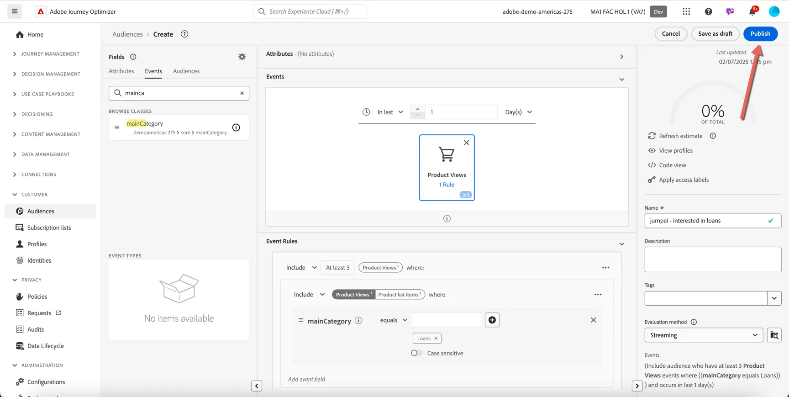This screenshot has height=397, width=789.
Task: Switch to the Audiences fields tab
Action: point(186,71)
